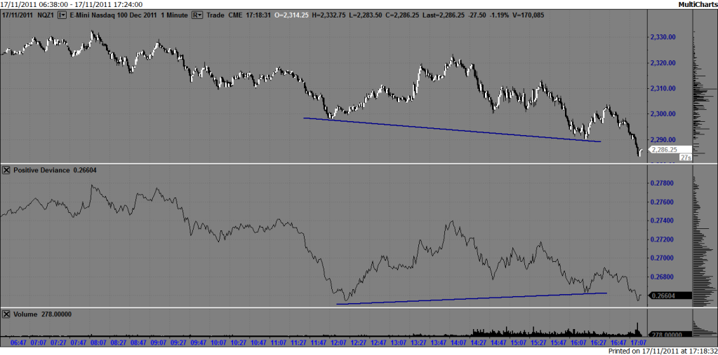
Task: Click the 2,330.00 price scale label
Action: pyautogui.click(x=663, y=37)
